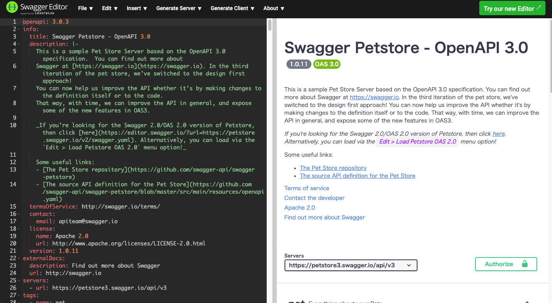Open the Terms of service link
552x303 pixels.
point(307,188)
